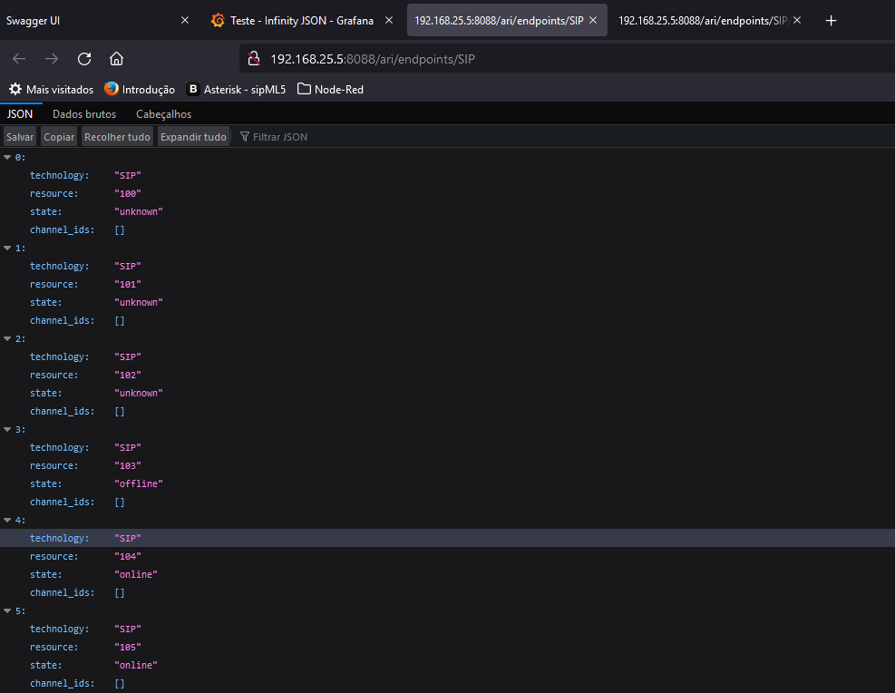Image resolution: width=895 pixels, height=693 pixels.
Task: Click the Reload page icon
Action: tap(83, 58)
